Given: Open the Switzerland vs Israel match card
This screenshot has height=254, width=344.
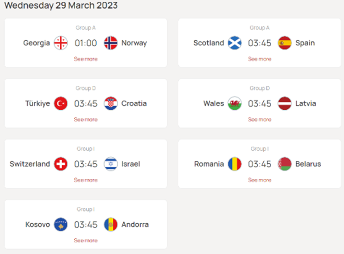Looking at the screenshot, I should coord(85,164).
